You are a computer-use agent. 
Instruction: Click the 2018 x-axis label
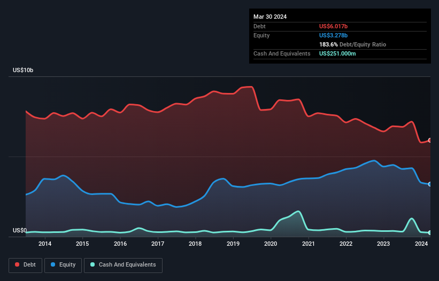click(x=195, y=244)
